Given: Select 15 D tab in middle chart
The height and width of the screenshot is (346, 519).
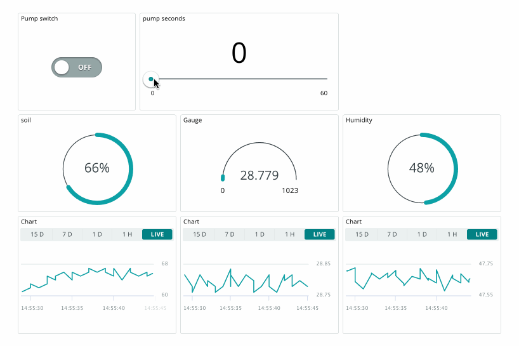Looking at the screenshot, I should pos(200,234).
